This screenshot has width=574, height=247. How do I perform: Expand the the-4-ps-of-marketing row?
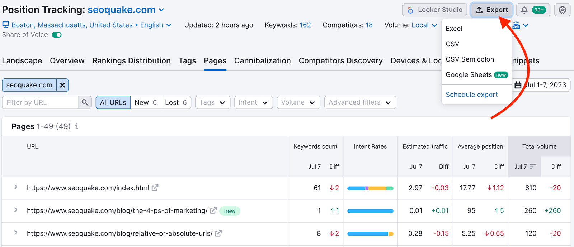[x=16, y=210]
